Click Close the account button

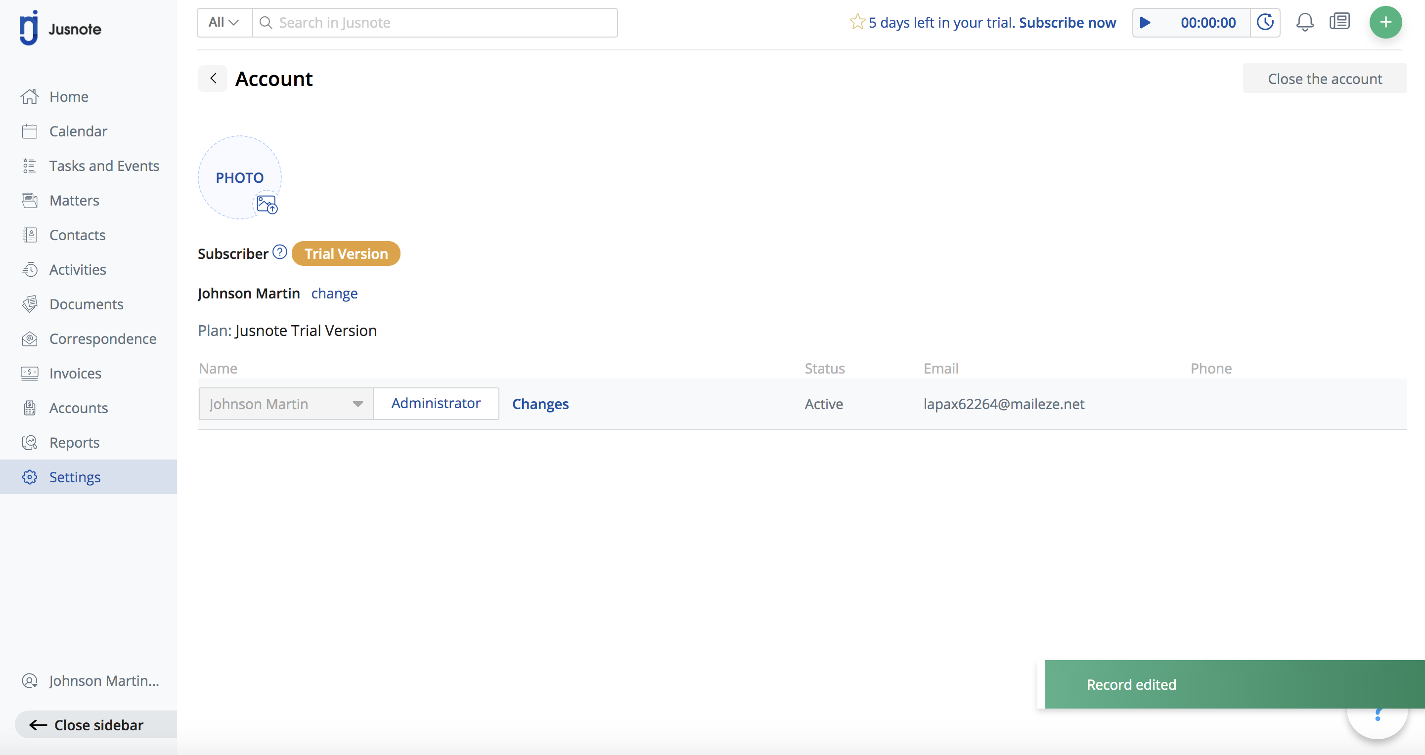point(1324,79)
